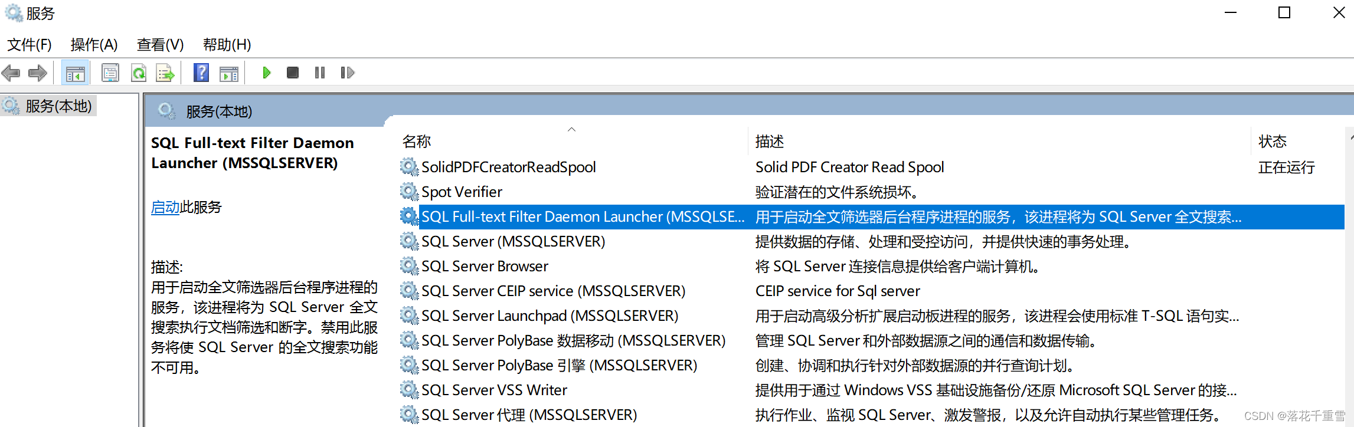This screenshot has width=1354, height=427.
Task: Select the SQL Server (MSSQLSERVER) service name
Action: tap(514, 241)
